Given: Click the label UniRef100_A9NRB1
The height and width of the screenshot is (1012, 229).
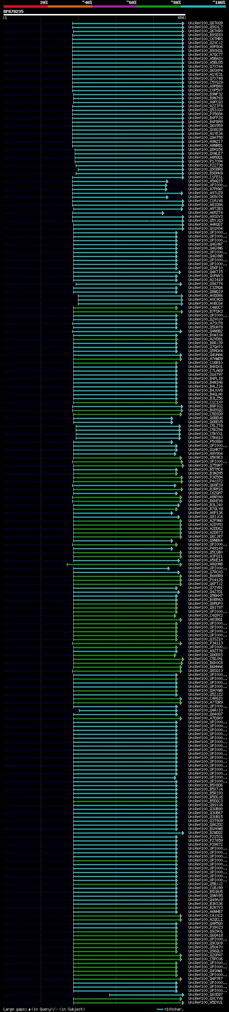Looking at the screenshot, I should coord(205,145).
